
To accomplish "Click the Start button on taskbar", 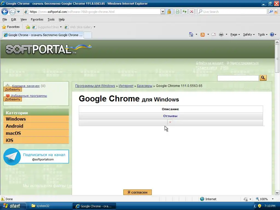I will (13, 206).
